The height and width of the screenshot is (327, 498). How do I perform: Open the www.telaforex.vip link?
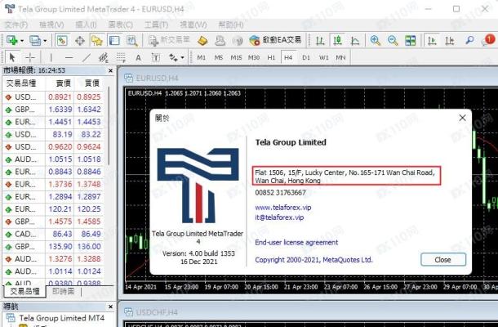283,208
